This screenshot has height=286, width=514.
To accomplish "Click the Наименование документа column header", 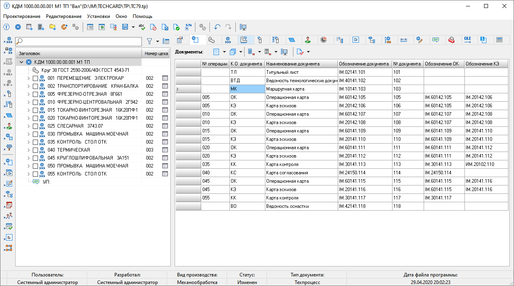I will coord(301,64).
